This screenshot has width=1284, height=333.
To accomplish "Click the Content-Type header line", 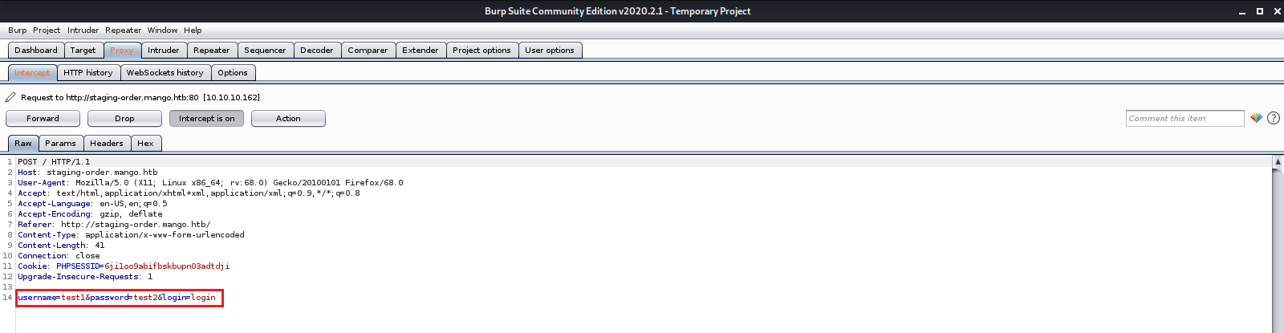I will (x=131, y=234).
